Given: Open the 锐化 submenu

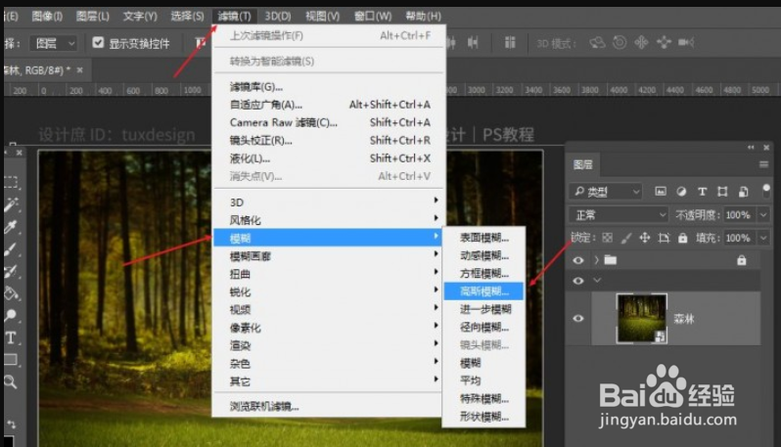Looking at the screenshot, I should (328, 291).
